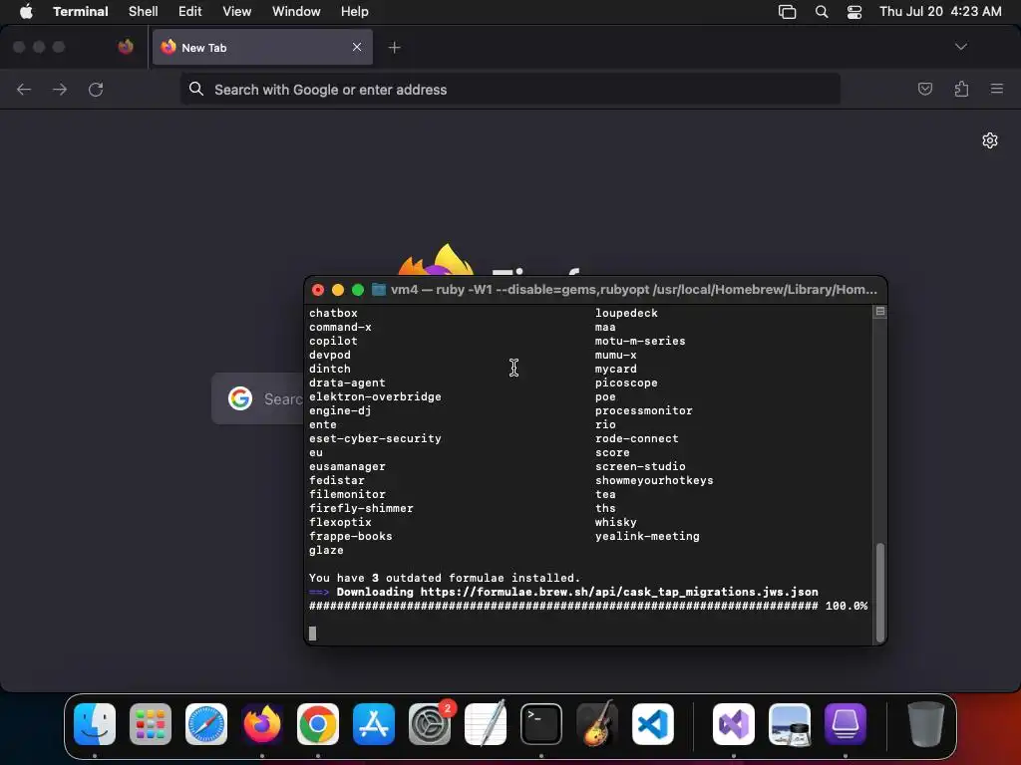The height and width of the screenshot is (765, 1021).
Task: Open Launchpad from the dock
Action: point(151,724)
